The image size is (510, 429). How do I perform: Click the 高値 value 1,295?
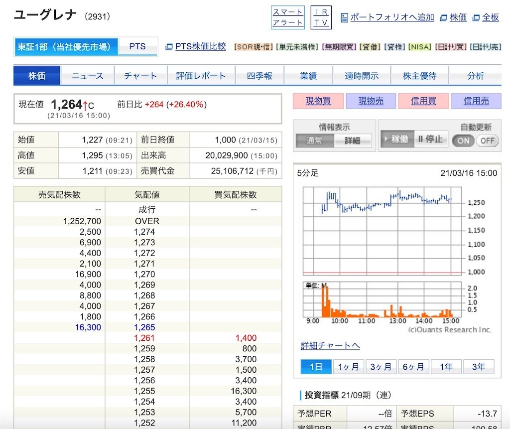pyautogui.click(x=92, y=155)
